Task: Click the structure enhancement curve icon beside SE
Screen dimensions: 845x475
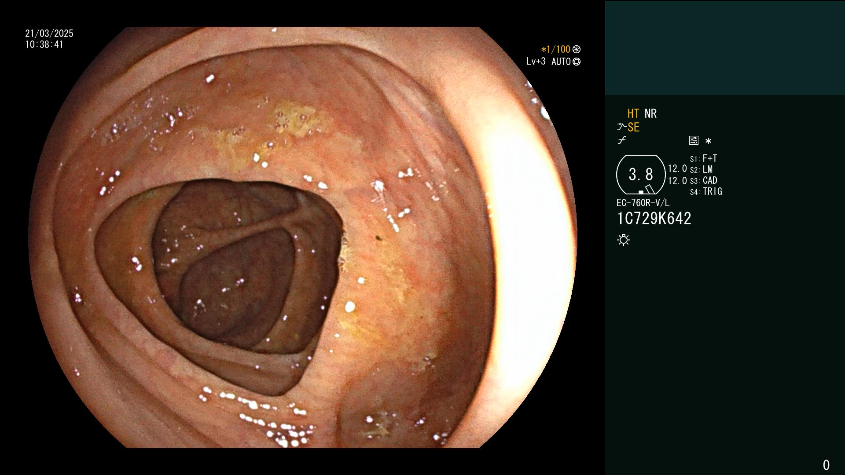Action: [x=621, y=127]
